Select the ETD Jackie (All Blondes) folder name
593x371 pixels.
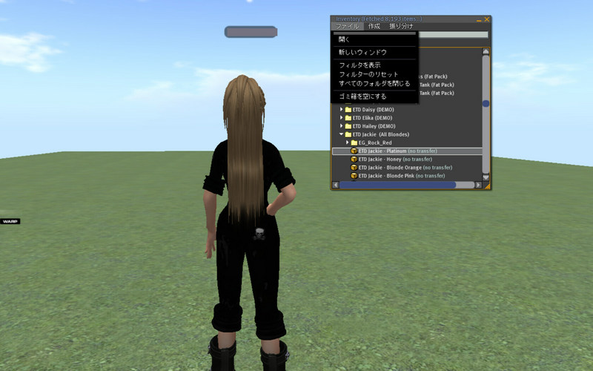(381, 134)
